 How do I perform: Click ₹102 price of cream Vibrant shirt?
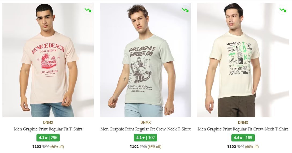coord(232,147)
